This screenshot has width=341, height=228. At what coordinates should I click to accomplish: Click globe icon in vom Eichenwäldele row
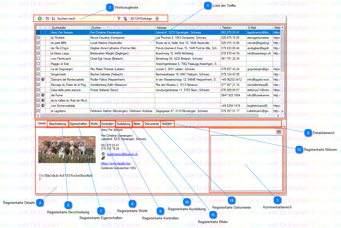43,106
